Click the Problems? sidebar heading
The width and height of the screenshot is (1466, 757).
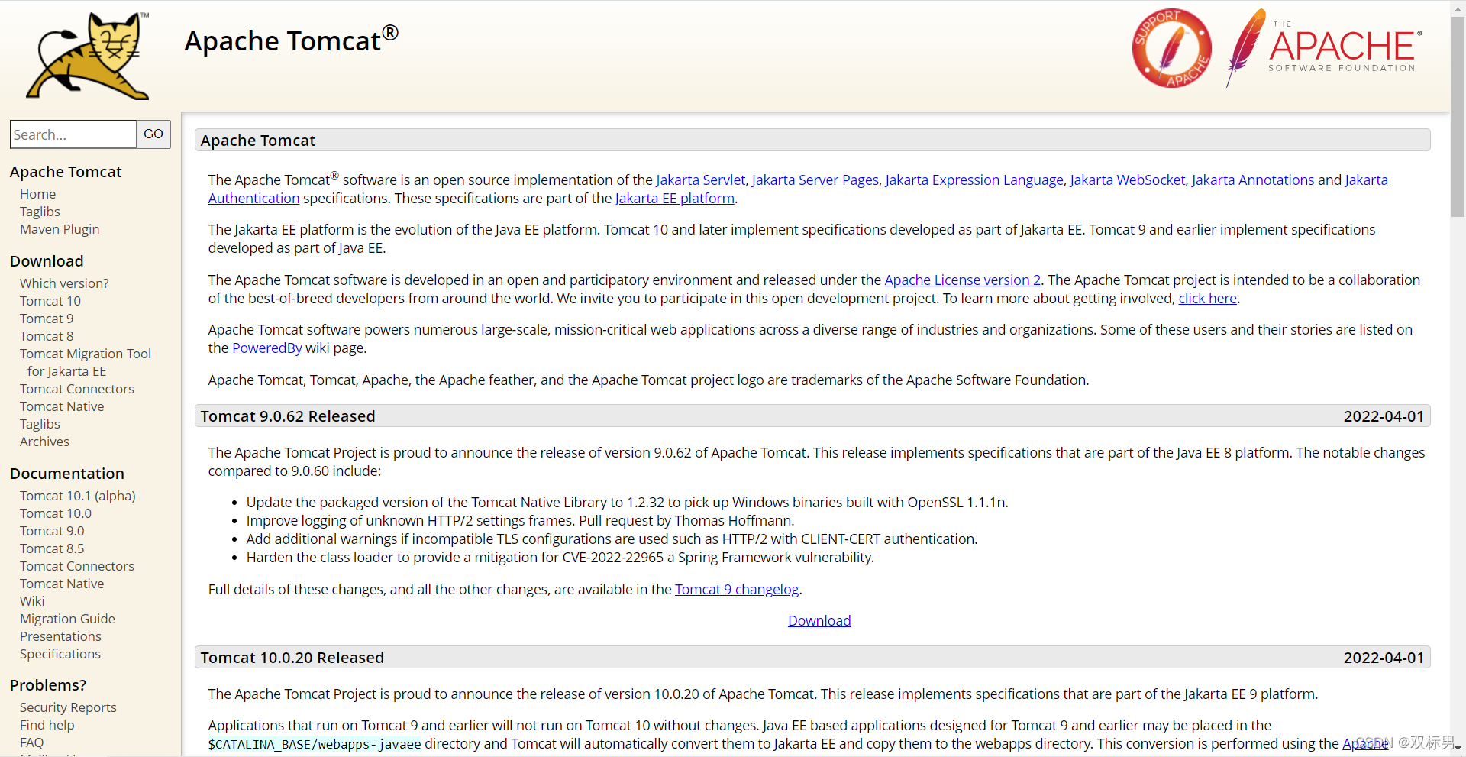point(48,685)
